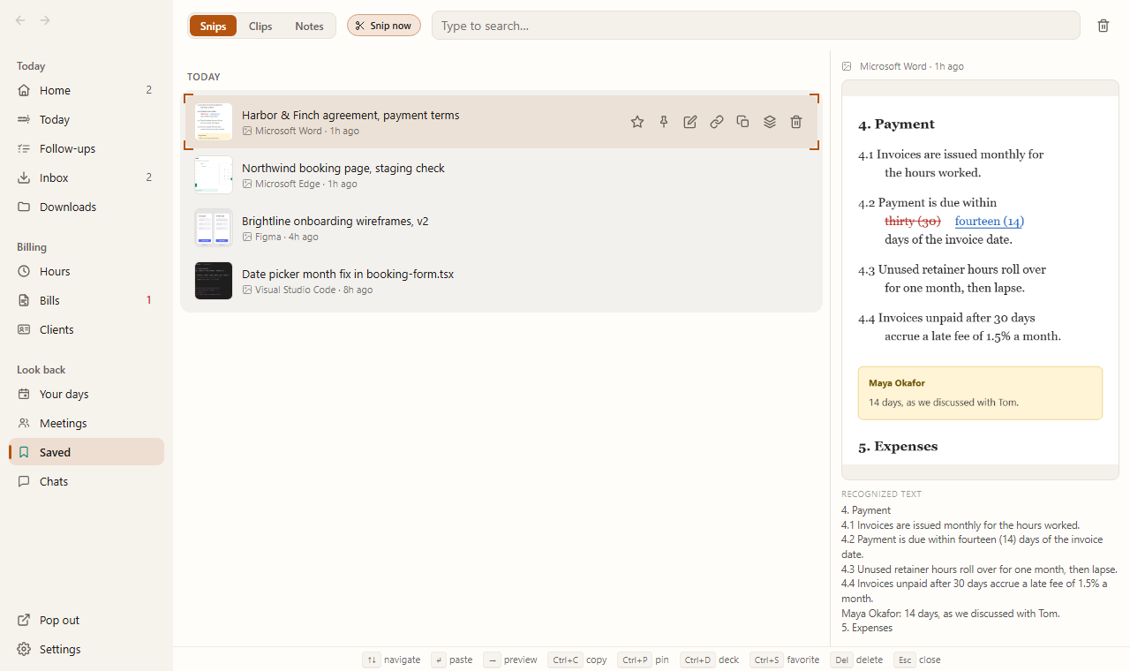Open the Northwind booking page thumbnail
Screen dimensions: 1130x671
tap(214, 175)
